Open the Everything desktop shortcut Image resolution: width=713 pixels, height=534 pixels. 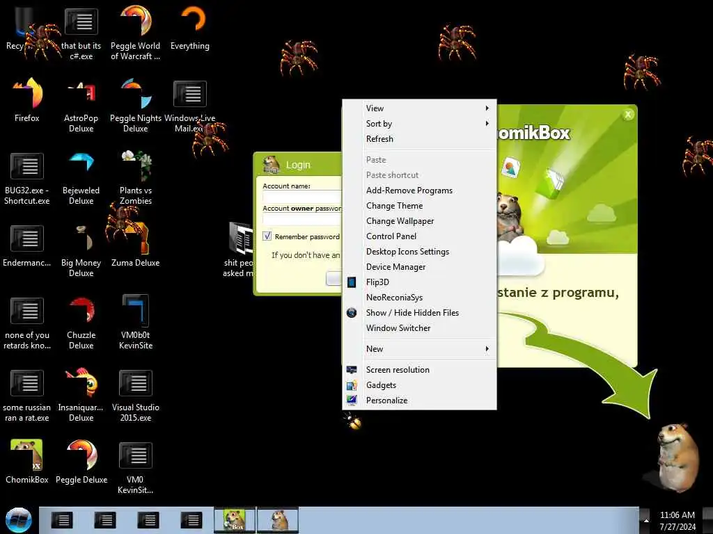190,27
